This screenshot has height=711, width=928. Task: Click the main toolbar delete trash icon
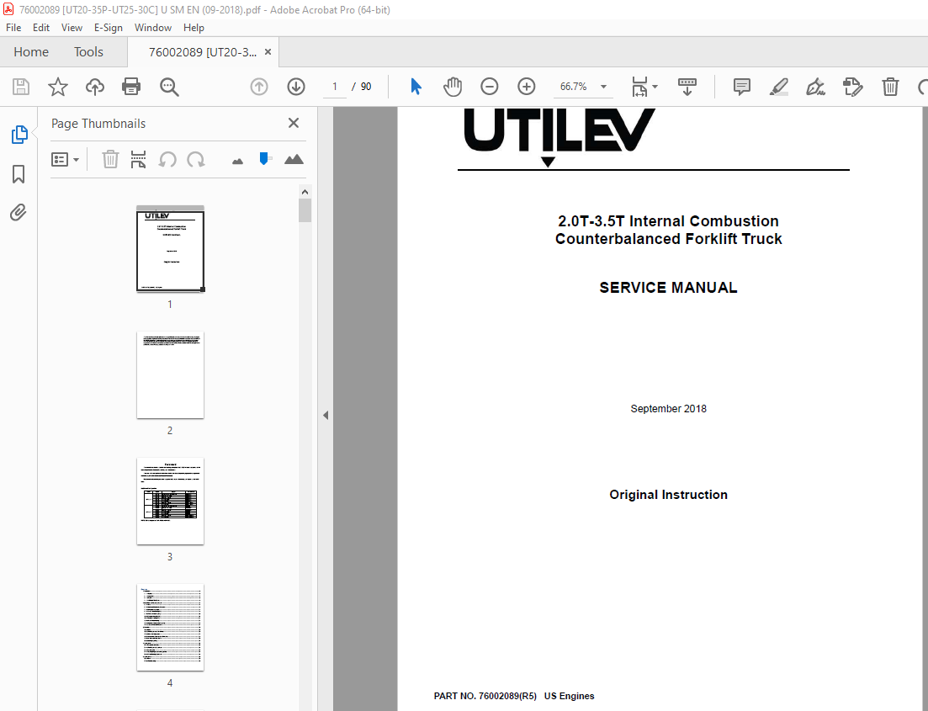tap(890, 87)
